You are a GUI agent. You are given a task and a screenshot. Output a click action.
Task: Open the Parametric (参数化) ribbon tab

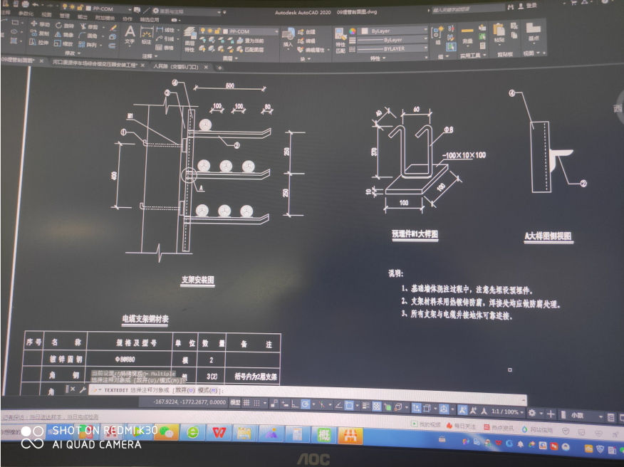pyautogui.click(x=26, y=13)
